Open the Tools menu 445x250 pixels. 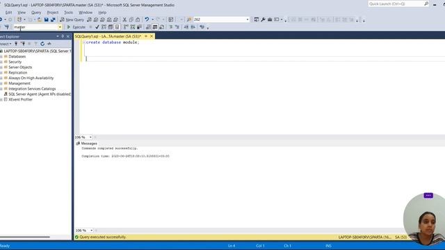(x=68, y=12)
